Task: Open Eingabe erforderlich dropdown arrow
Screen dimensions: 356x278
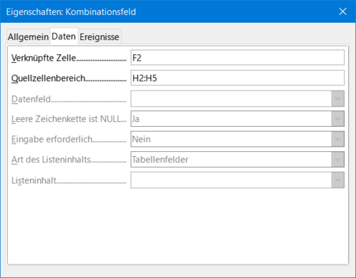Action: pos(337,139)
